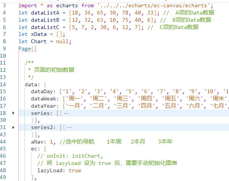This screenshot has height=181, width=229.
Task: Click the lazyLoad comment on line 47
Action: [107, 163]
